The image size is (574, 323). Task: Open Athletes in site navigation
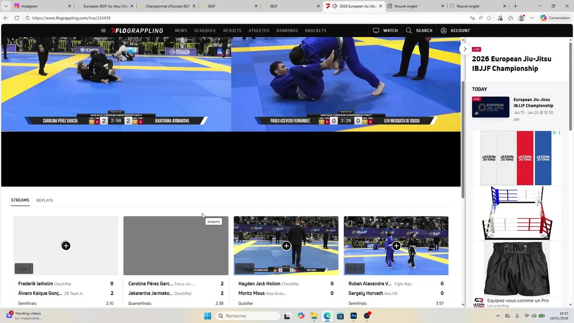(259, 31)
